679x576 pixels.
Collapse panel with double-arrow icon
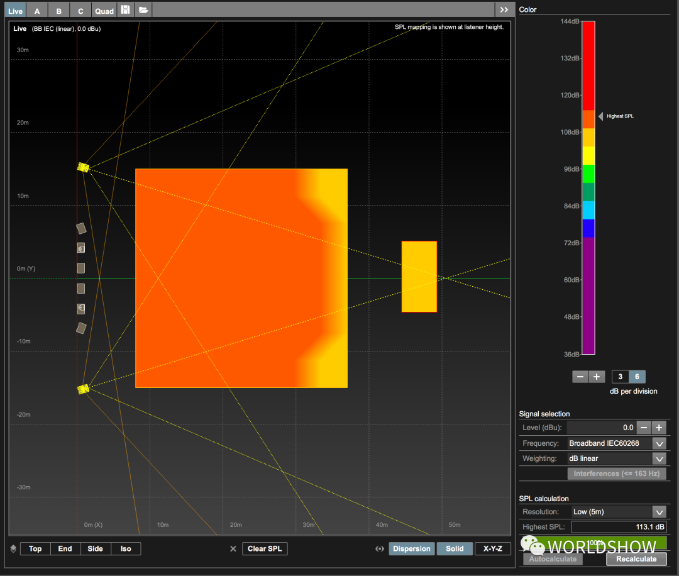[504, 10]
